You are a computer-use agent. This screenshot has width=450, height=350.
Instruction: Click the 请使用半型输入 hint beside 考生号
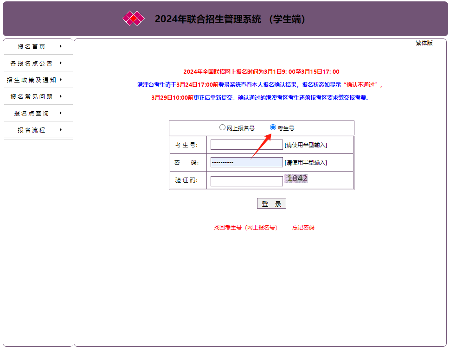(x=306, y=145)
